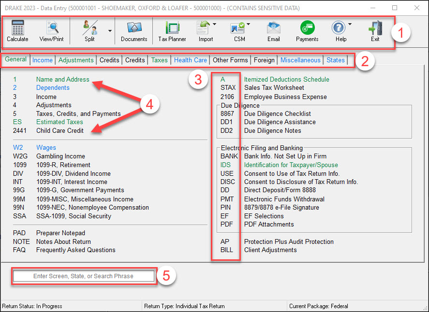The height and width of the screenshot is (312, 429).
Task: Open the CSM toolbar icon
Action: click(237, 28)
